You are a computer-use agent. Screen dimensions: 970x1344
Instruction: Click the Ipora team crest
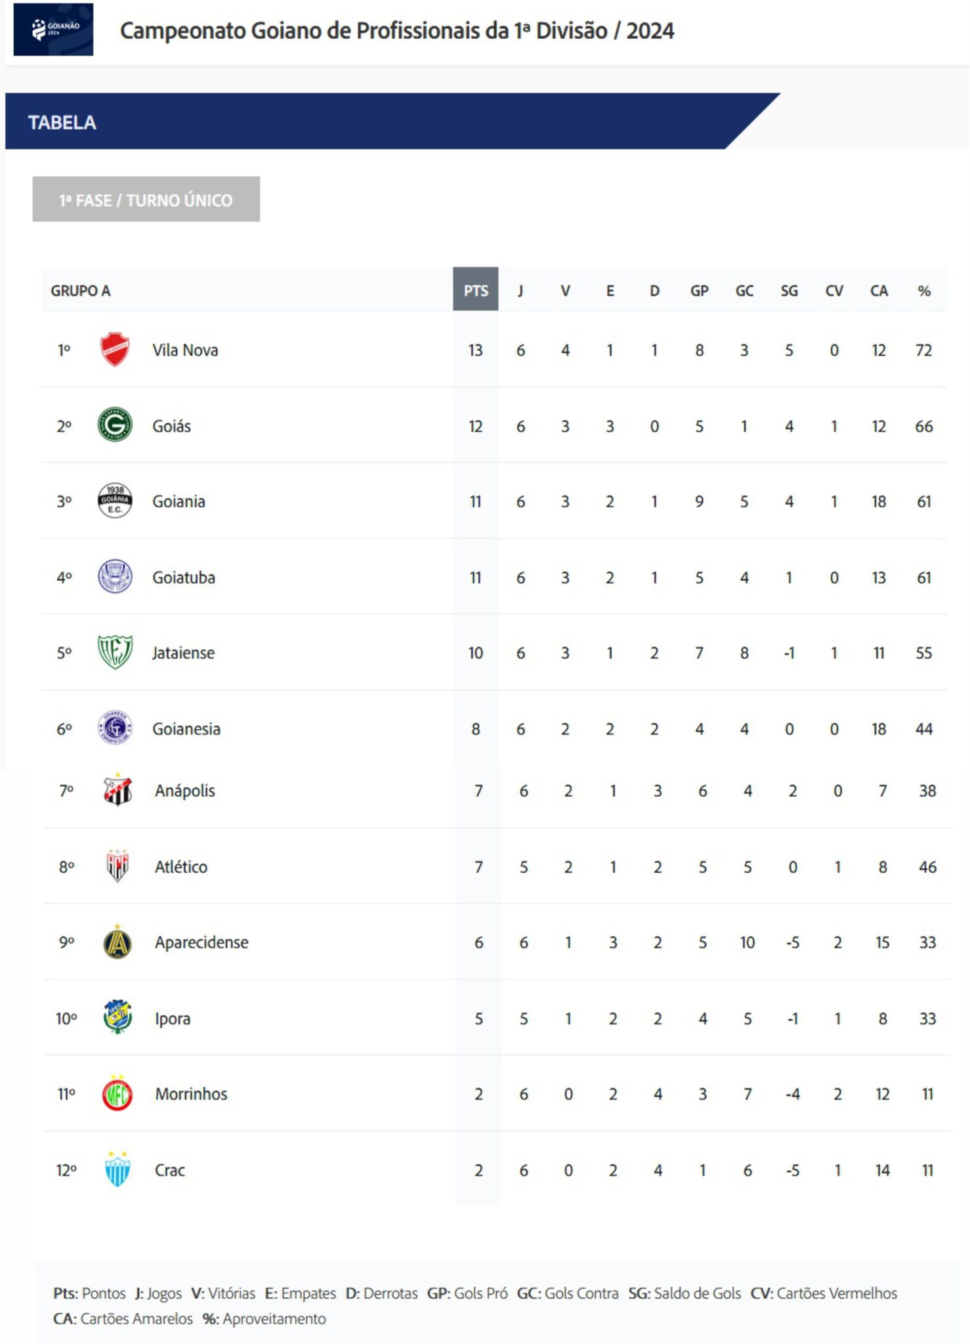(x=117, y=1017)
